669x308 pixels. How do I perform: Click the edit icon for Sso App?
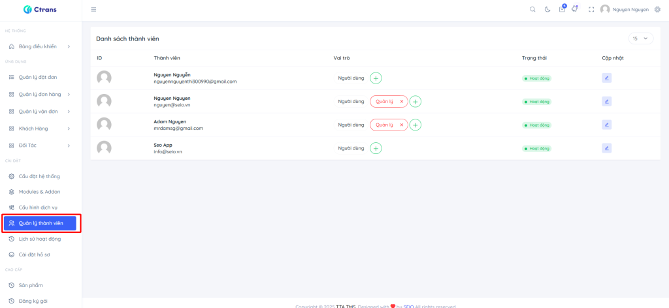pos(606,148)
